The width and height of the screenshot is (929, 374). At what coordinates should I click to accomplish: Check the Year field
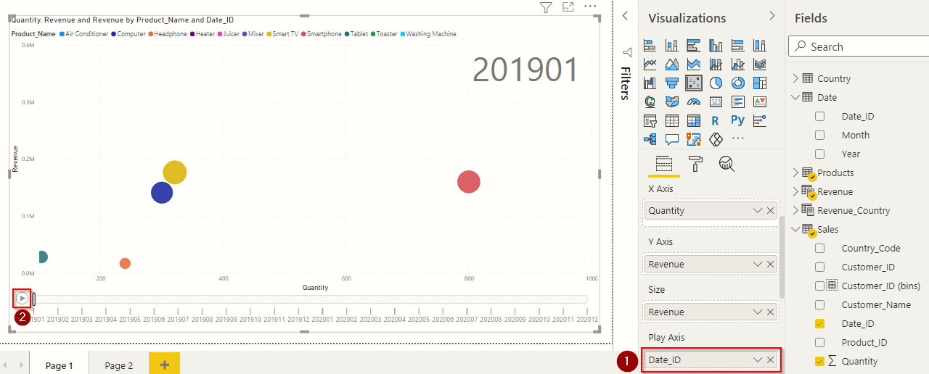tap(819, 154)
